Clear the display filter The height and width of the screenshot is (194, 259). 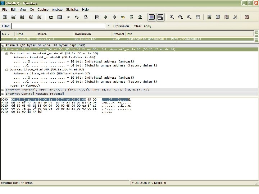(x=137, y=26)
